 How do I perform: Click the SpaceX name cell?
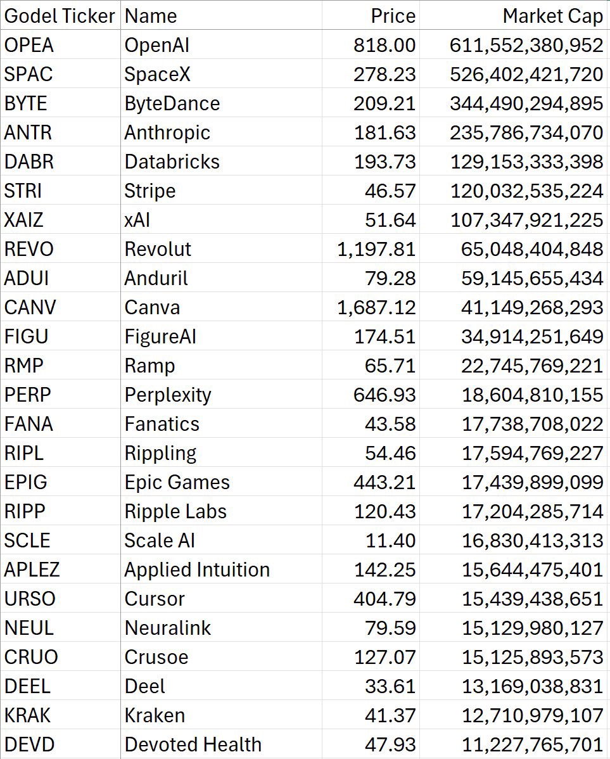[x=158, y=74]
